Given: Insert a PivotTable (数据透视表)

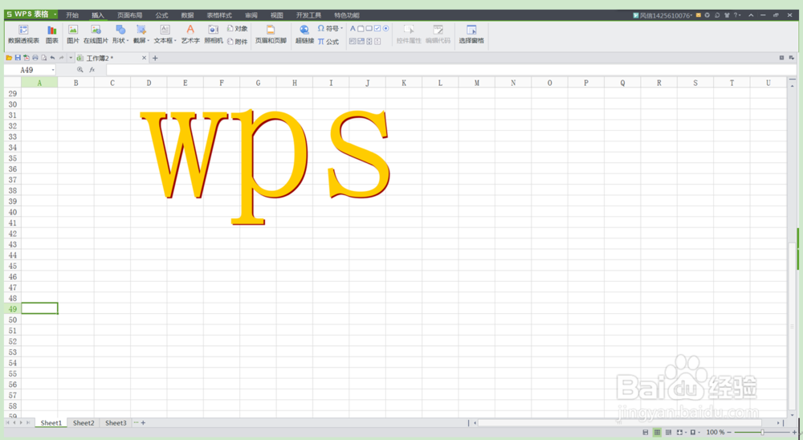Looking at the screenshot, I should click(x=23, y=35).
